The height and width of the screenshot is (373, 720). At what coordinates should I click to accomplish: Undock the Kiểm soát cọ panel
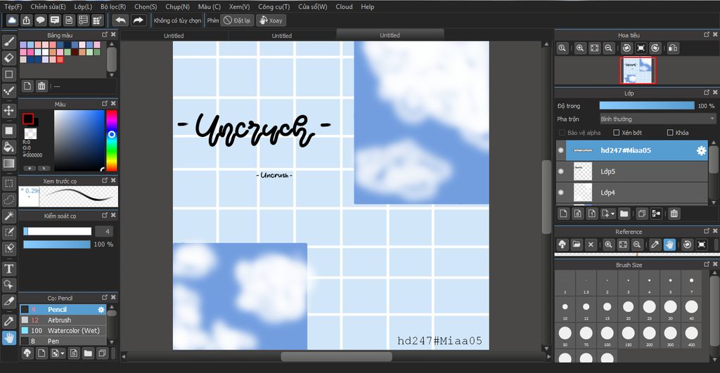pyautogui.click(x=105, y=215)
